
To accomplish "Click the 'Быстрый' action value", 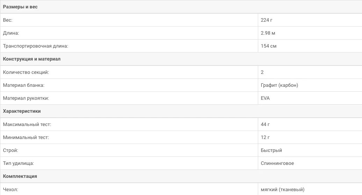I will (271, 150).
